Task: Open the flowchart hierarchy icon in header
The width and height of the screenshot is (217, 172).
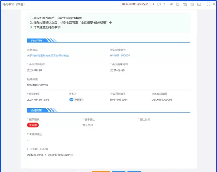Action: coord(185,4)
